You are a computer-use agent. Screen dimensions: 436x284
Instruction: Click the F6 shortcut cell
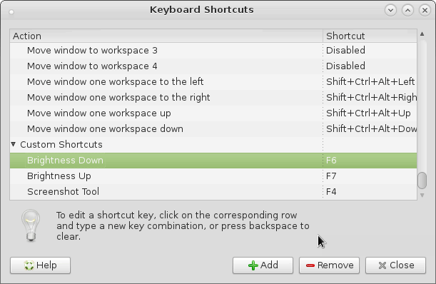click(x=370, y=161)
